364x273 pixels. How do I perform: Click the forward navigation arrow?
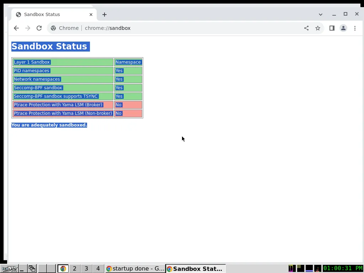(x=28, y=28)
